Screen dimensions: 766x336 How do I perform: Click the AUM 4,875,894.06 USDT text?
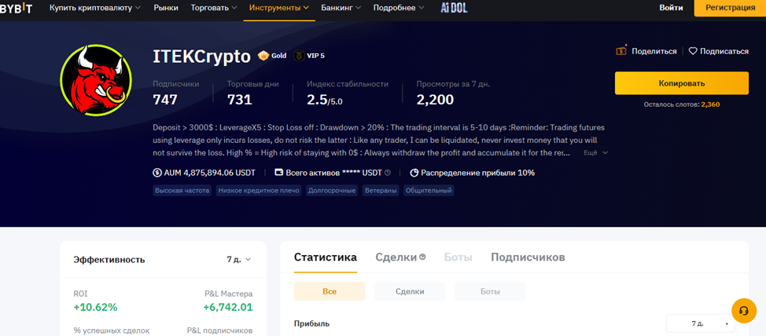(210, 173)
